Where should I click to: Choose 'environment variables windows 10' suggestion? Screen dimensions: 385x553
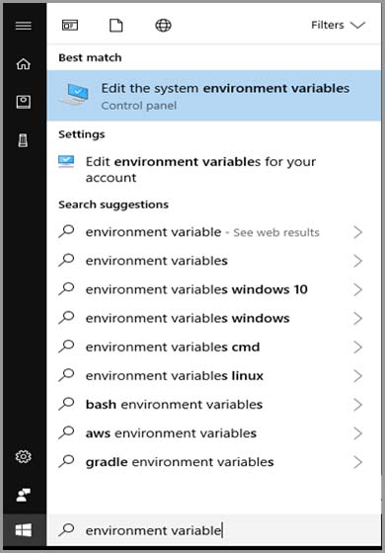click(x=214, y=289)
